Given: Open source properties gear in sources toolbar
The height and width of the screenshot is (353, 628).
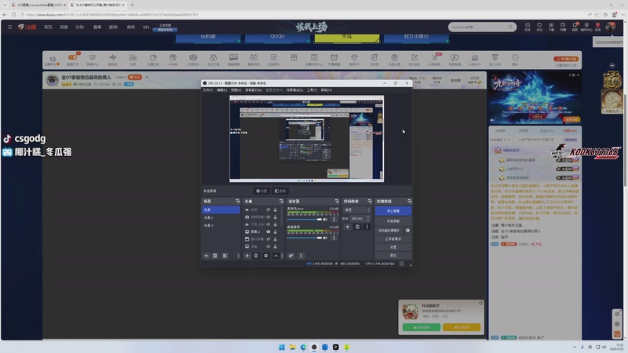Looking at the screenshot, I should pos(266,256).
